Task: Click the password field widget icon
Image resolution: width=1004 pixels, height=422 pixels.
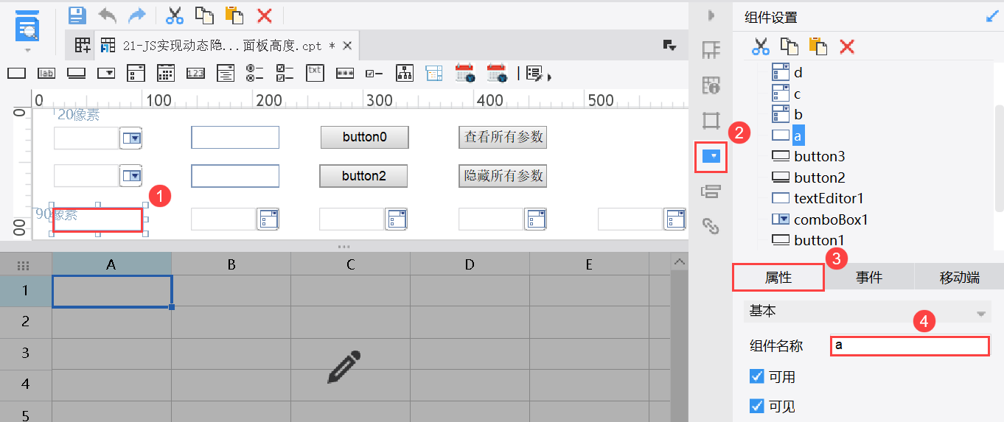Action: [345, 73]
